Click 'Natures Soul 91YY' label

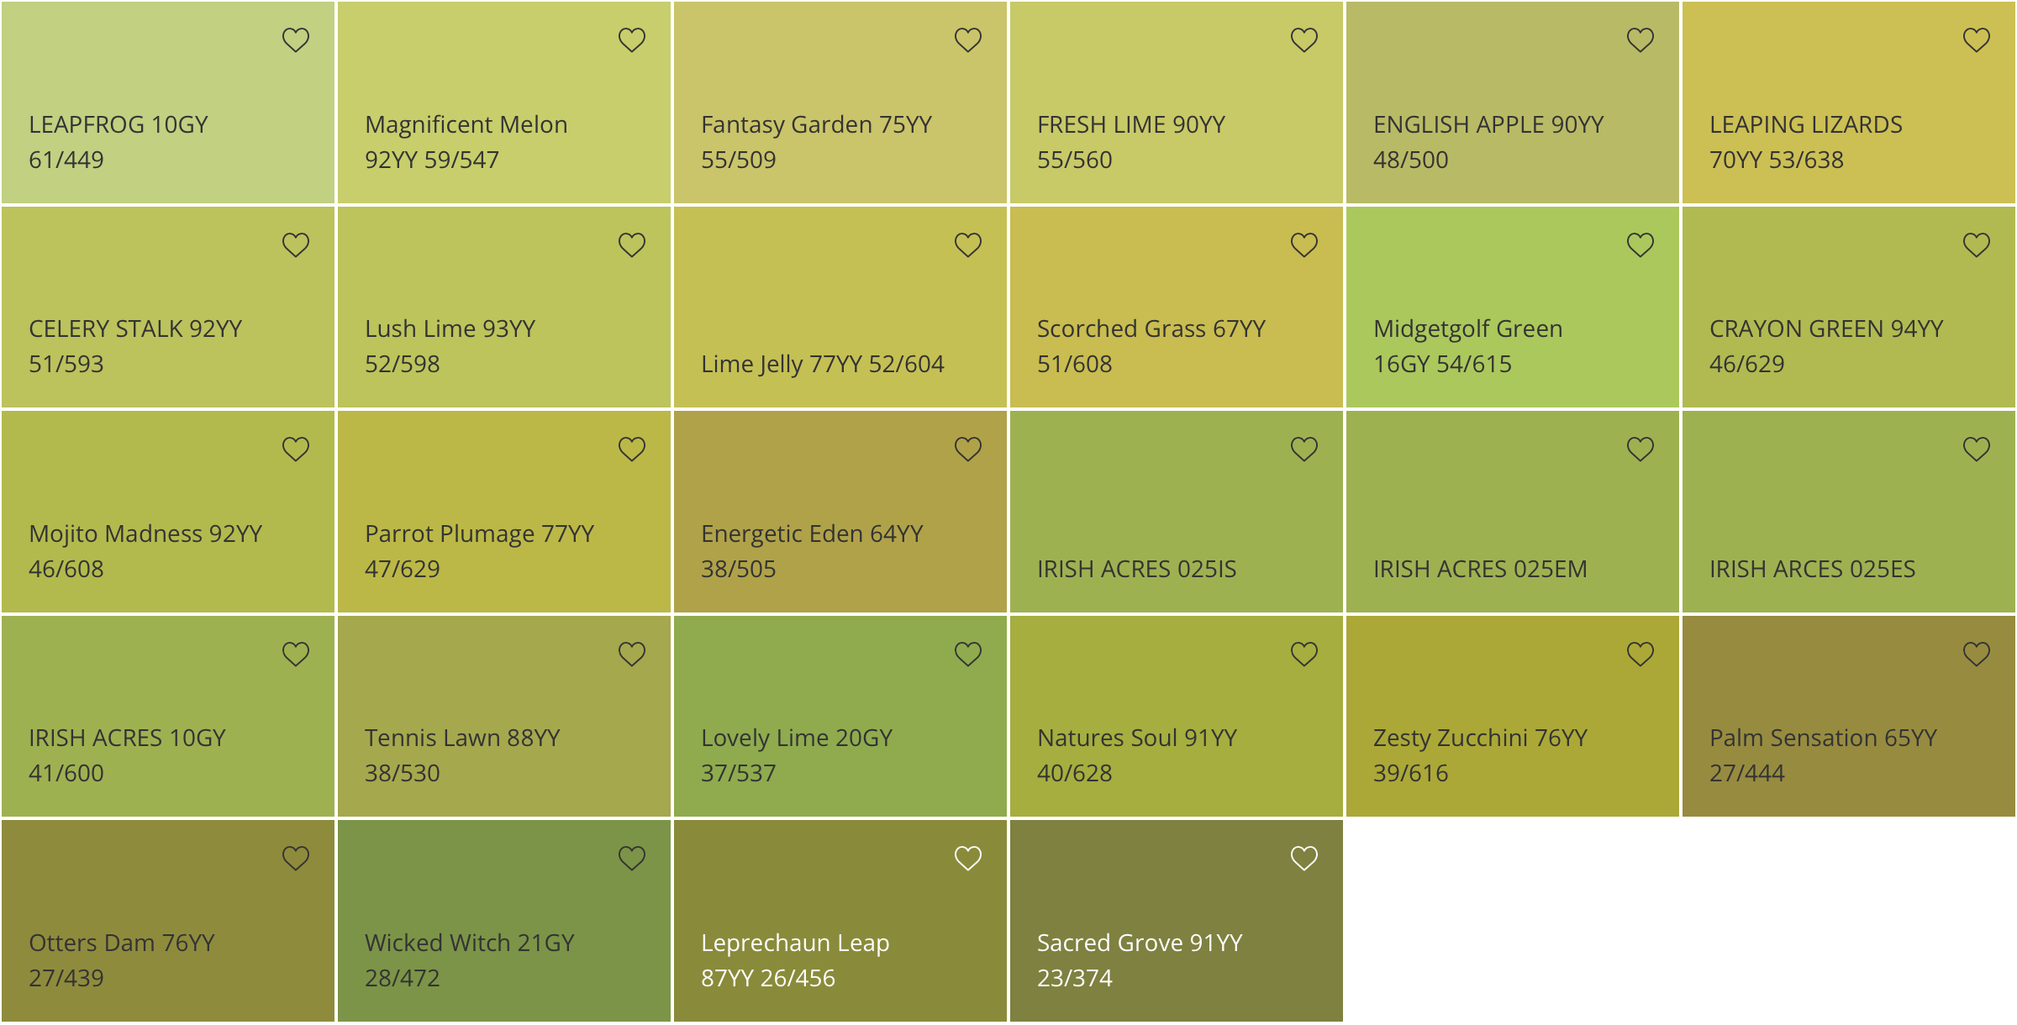1137,739
